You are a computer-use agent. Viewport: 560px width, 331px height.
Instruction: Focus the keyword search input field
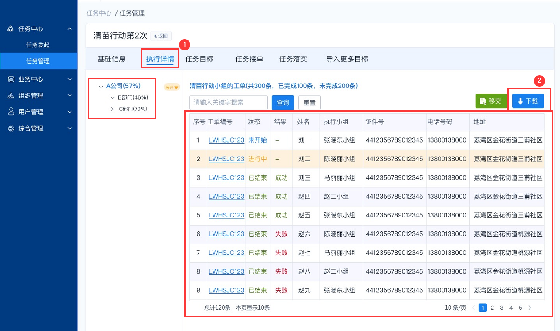[229, 103]
